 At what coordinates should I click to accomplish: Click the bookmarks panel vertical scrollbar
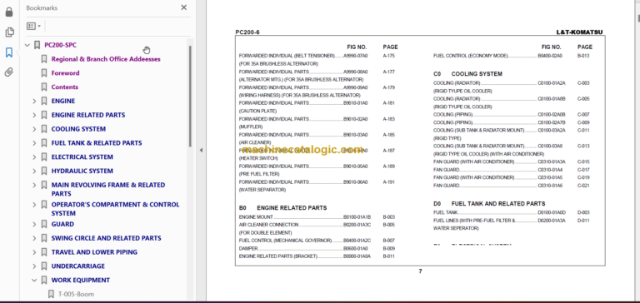click(x=189, y=97)
